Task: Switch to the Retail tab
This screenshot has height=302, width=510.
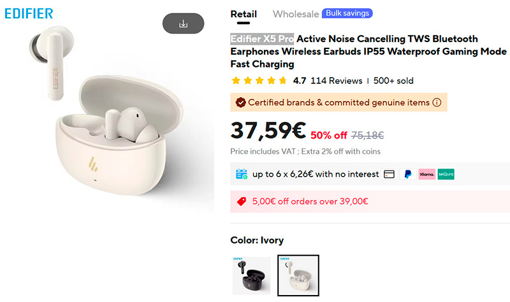Action: coord(244,14)
